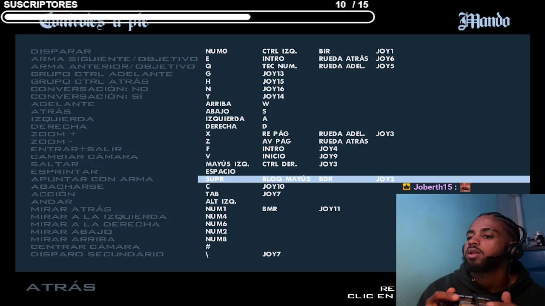Click the Joberth15 username in chat
This screenshot has width=545, height=306.
click(x=433, y=187)
